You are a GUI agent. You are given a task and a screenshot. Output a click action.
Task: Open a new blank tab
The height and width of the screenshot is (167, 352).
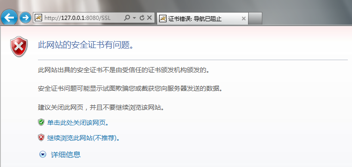point(255,19)
